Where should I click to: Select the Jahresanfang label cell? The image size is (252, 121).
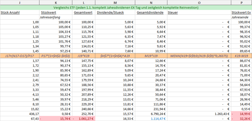(56, 17)
